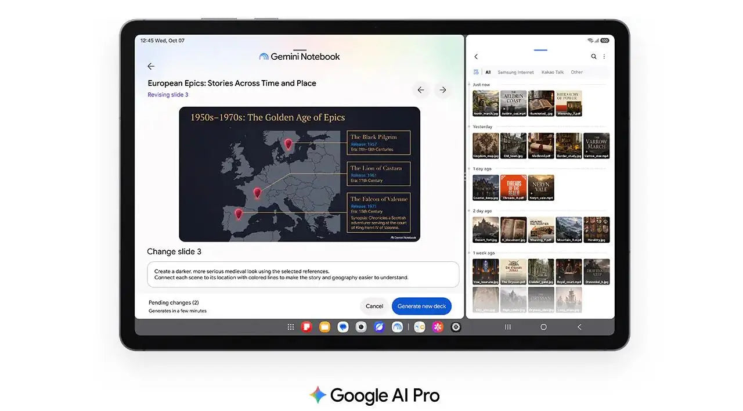Open the file picker's three-dot more options menu
Image resolution: width=743 pixels, height=411 pixels.
(604, 57)
